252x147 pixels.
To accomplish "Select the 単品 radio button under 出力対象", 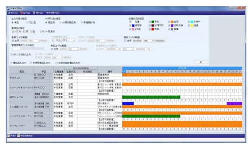I will point(13,22).
